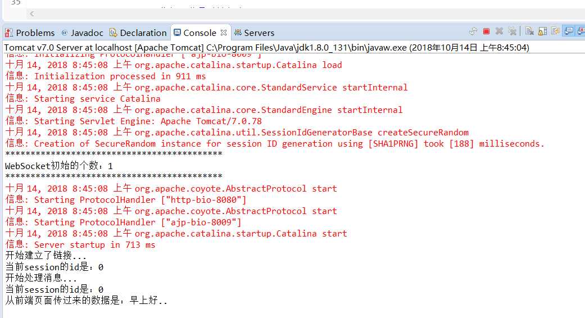The width and height of the screenshot is (585, 318).
Task: Click the Problems tab icon
Action: point(8,33)
